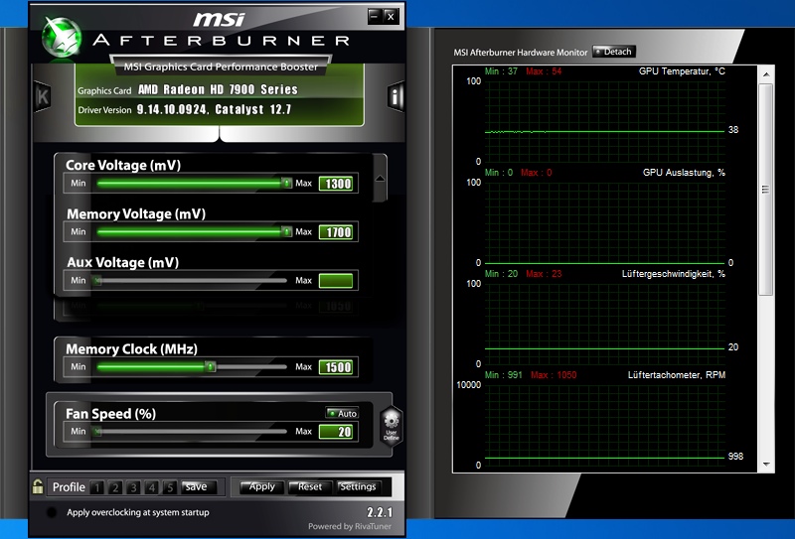Toggle Apply overclocking at system startup

tap(52, 512)
